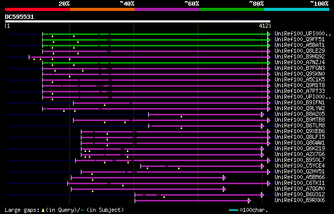Click the cyan 100char scale bar
Image resolution: width=334 pixels, height=214 pixels.
tap(233, 210)
